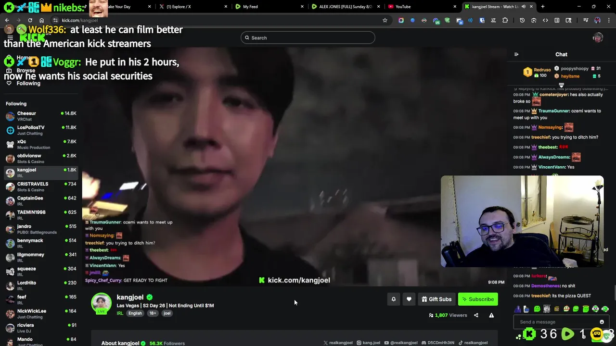Viewport: 616px width, 346px height.
Task: Open the media controls music icon
Action: (586, 20)
